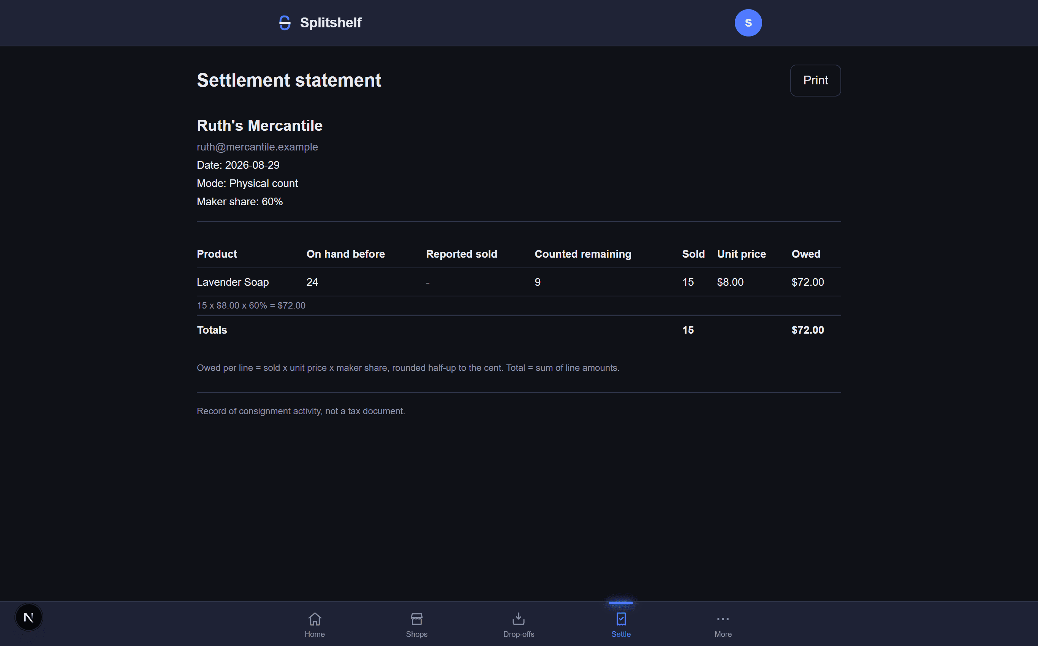Click the Splitshelf brand name

331,23
